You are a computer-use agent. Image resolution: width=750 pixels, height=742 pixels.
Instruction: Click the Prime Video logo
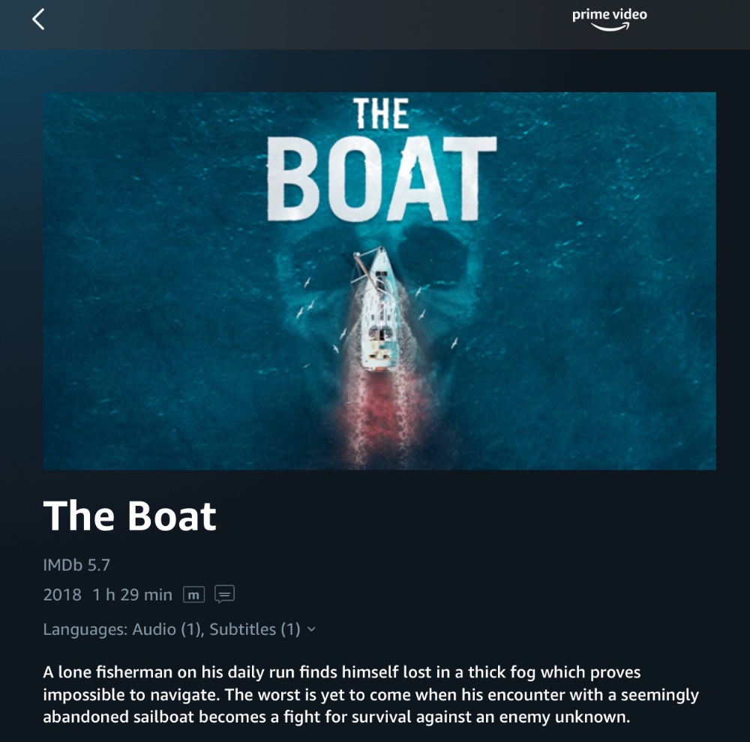click(609, 19)
